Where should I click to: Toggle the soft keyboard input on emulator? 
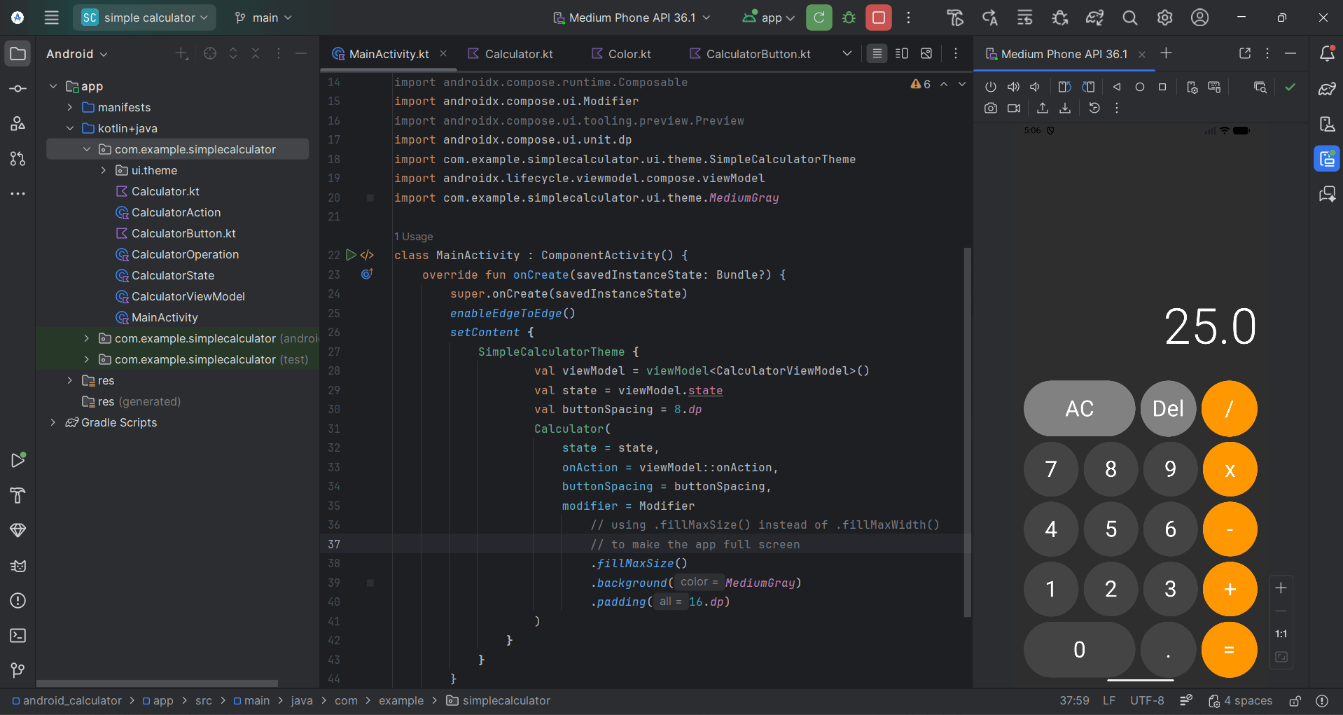(x=1216, y=86)
